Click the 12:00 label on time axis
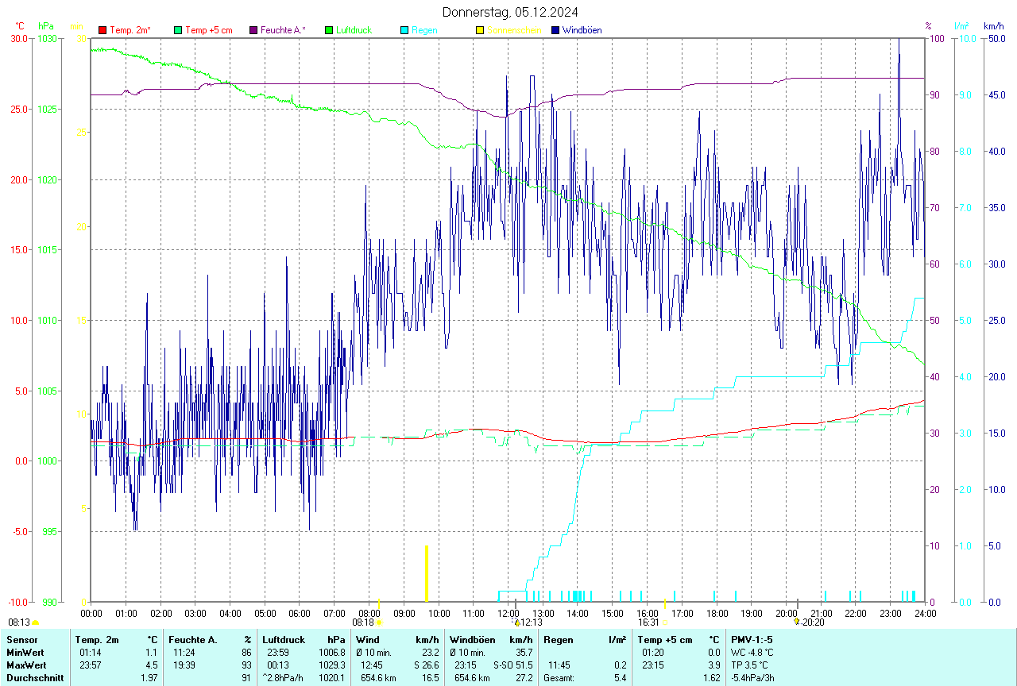 tap(508, 613)
